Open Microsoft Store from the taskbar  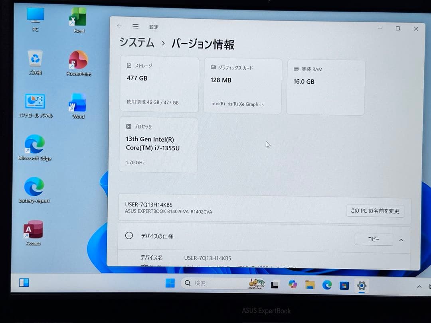(x=344, y=285)
